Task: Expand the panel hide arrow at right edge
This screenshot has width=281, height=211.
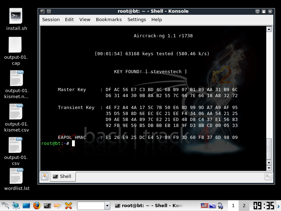Action: click(x=279, y=205)
